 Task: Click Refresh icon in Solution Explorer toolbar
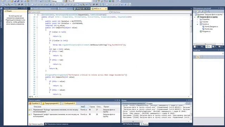[202, 12]
